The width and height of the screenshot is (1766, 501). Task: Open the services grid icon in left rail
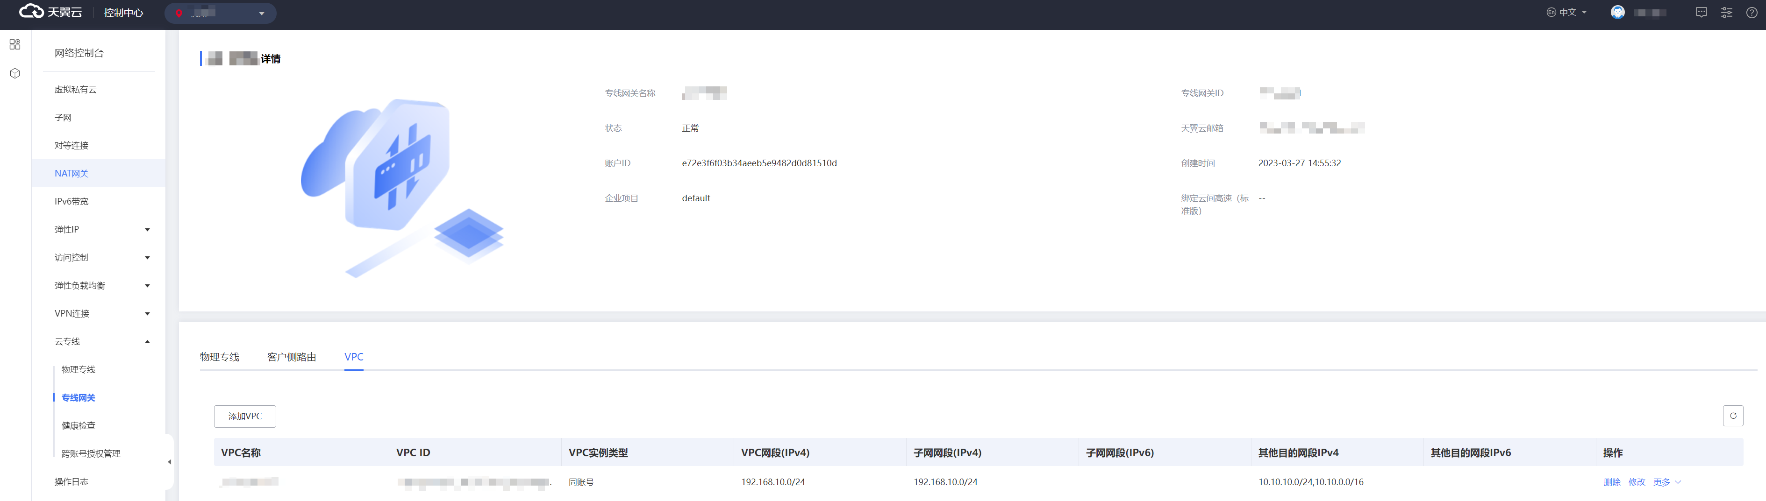[x=15, y=44]
